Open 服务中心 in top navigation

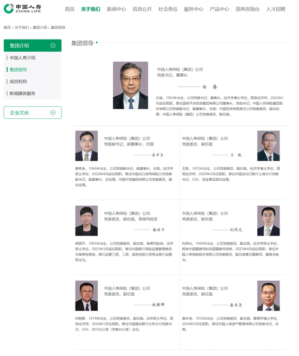[194, 9]
